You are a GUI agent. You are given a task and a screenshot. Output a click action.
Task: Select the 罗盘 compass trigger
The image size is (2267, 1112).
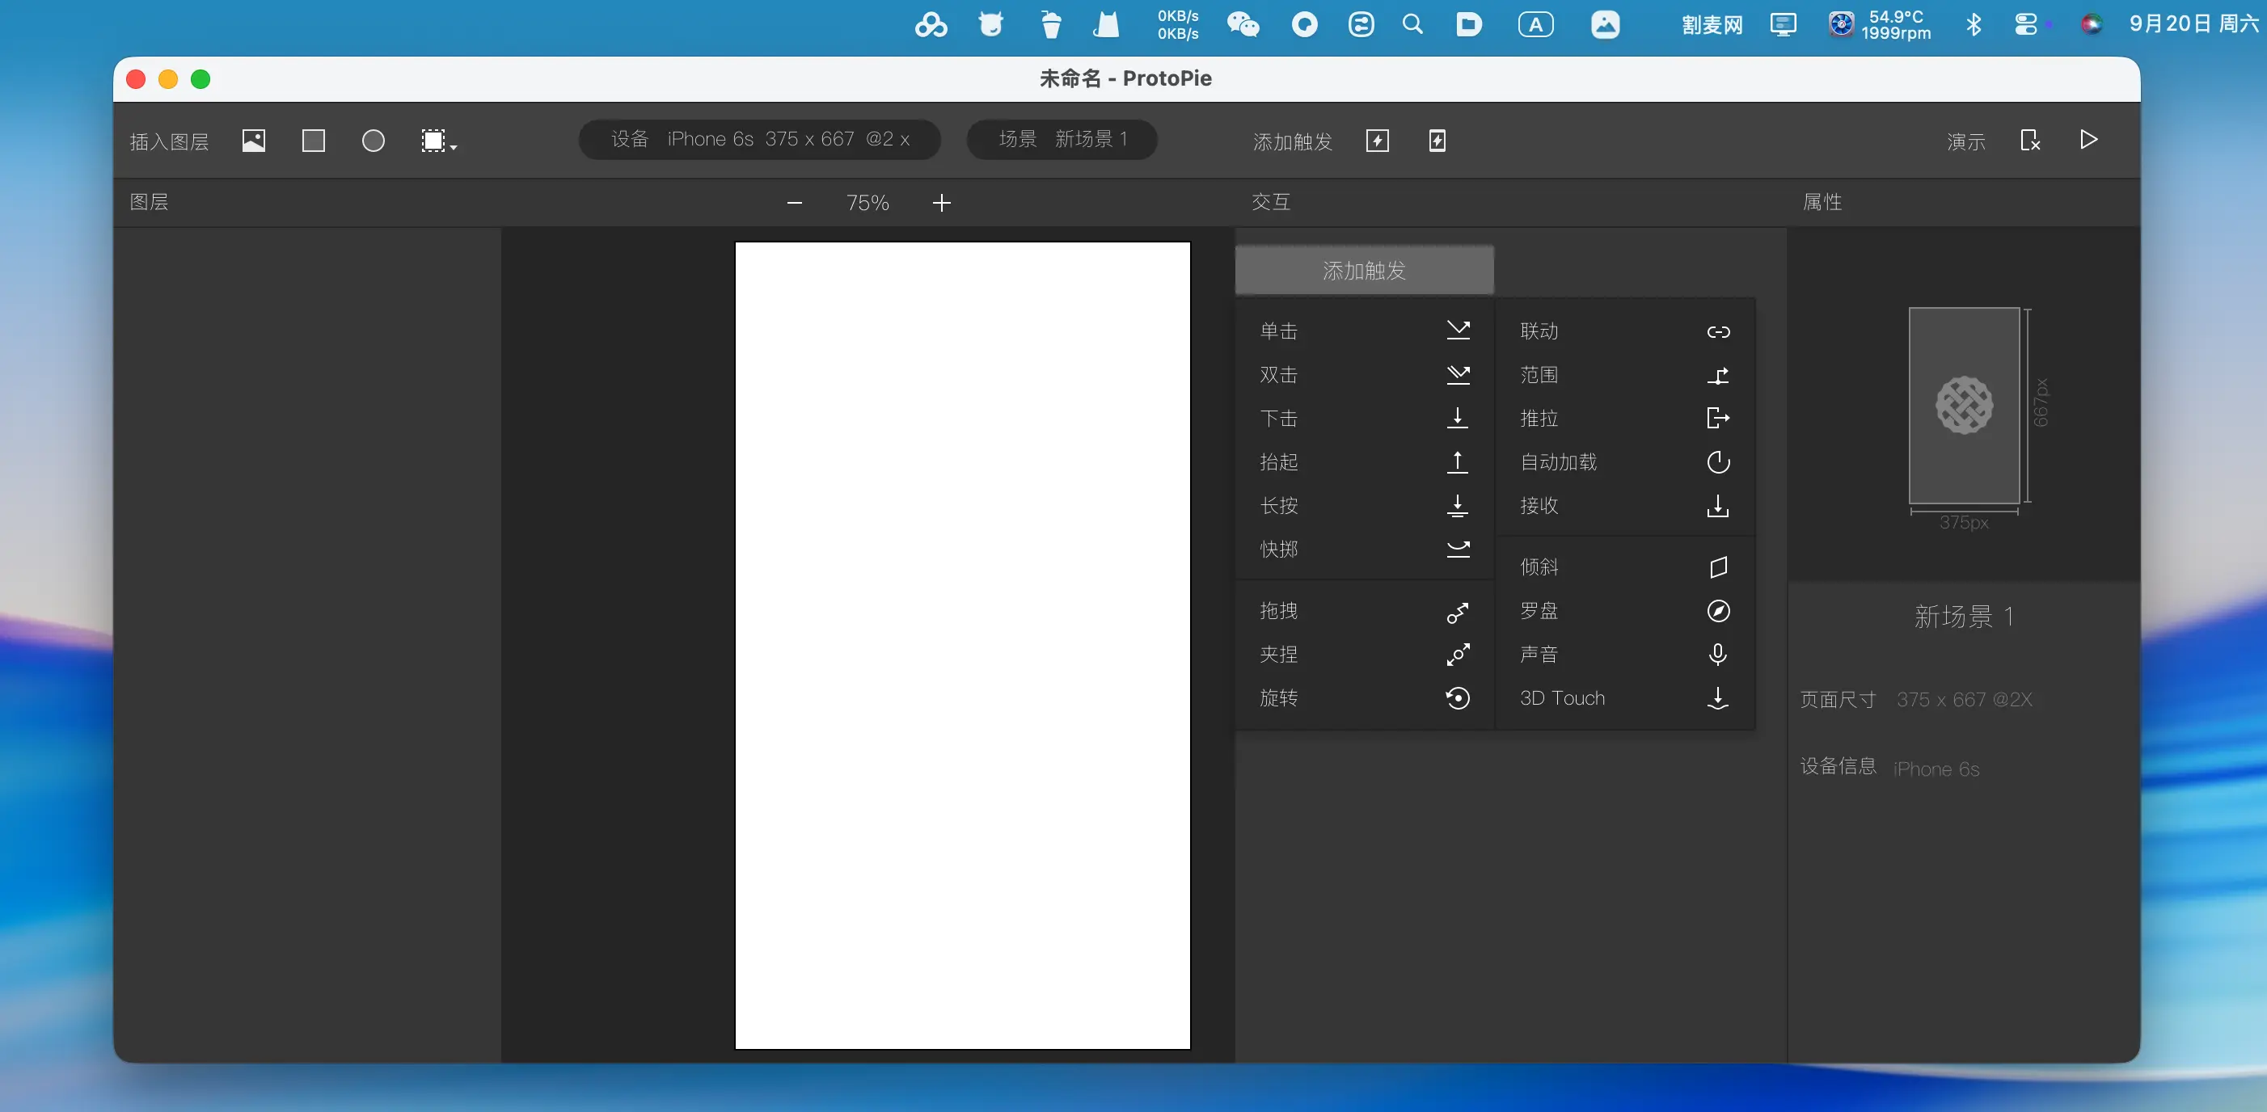coord(1623,610)
